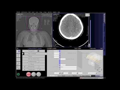120x90 pixels.
Task: Click the pink status icon in bottom bar
Action: 81,78
